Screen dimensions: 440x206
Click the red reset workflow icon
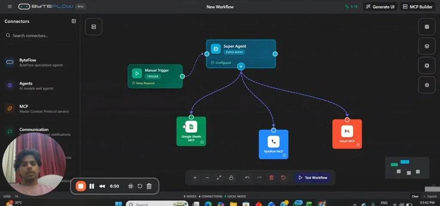tap(284, 178)
